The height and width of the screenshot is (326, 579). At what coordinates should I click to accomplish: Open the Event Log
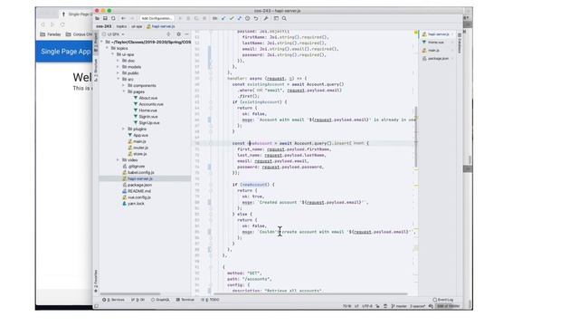[x=443, y=300]
